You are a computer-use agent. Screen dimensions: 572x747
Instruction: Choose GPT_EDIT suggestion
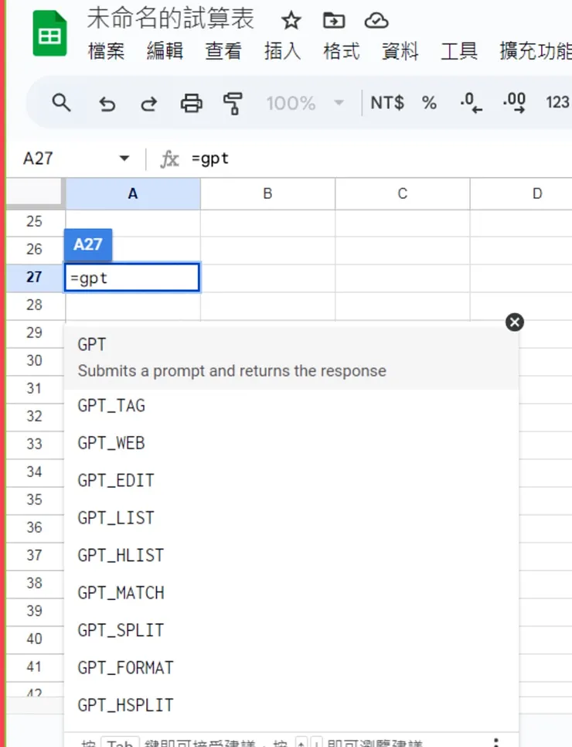tap(291, 481)
